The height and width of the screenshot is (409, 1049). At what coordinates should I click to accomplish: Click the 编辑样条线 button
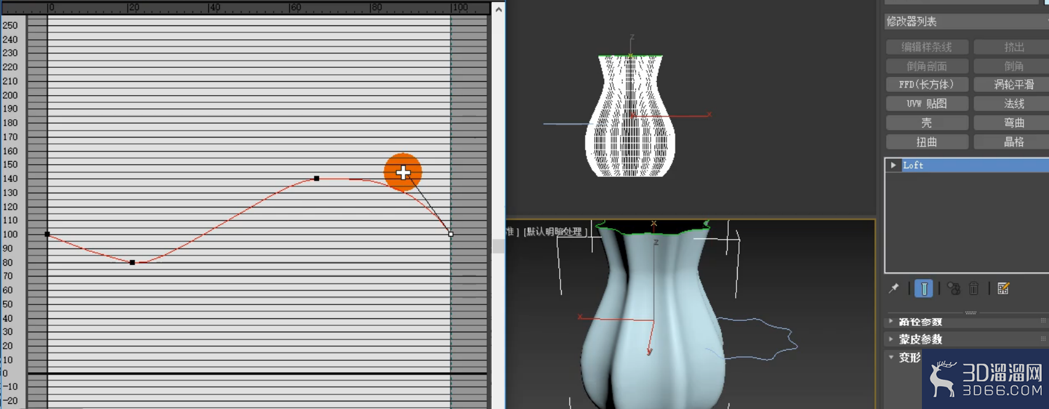click(x=927, y=47)
